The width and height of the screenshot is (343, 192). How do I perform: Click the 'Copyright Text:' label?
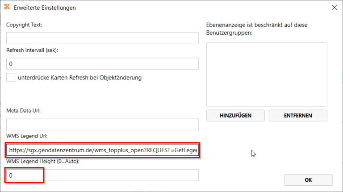click(24, 25)
